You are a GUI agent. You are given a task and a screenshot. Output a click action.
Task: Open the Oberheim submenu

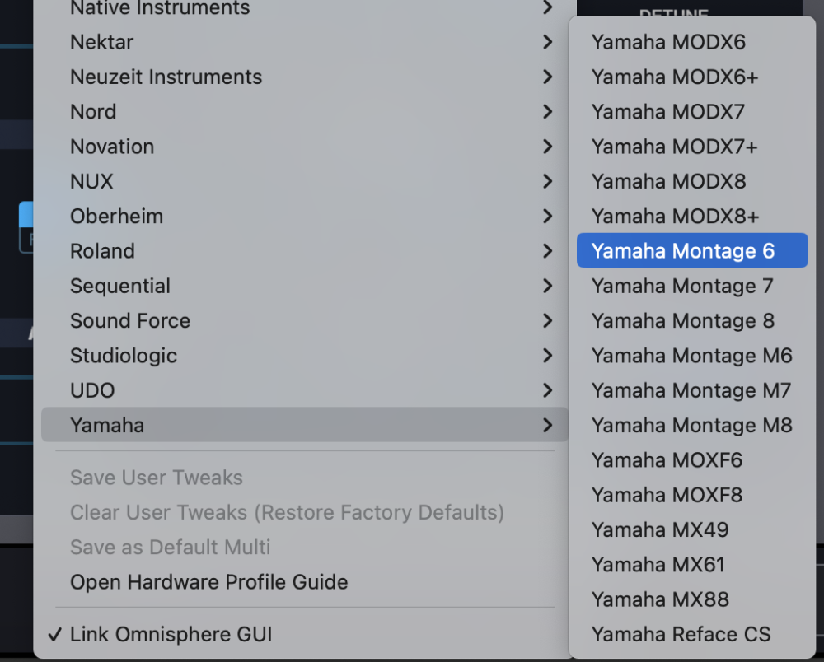coord(116,216)
